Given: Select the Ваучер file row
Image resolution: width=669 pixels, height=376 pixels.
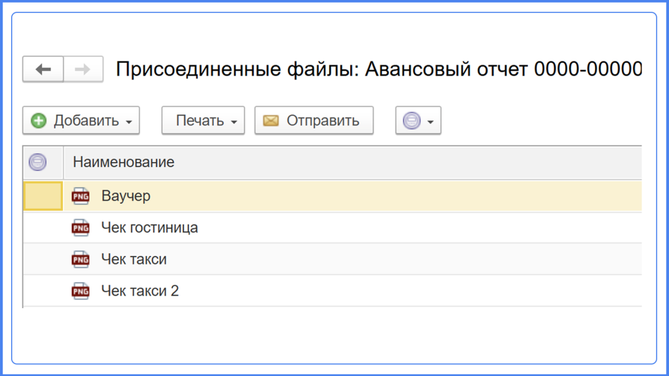Looking at the screenshot, I should point(126,196).
